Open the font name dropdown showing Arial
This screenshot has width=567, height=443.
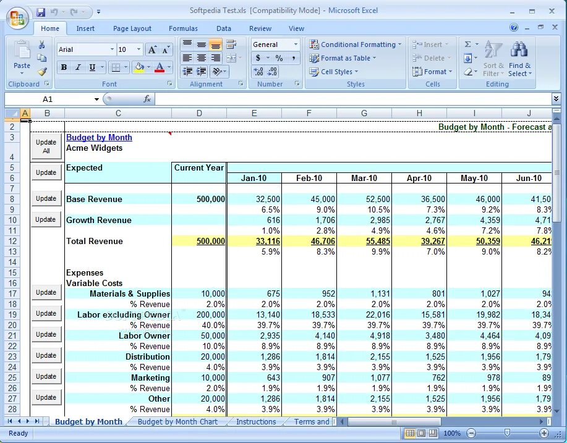(x=112, y=49)
